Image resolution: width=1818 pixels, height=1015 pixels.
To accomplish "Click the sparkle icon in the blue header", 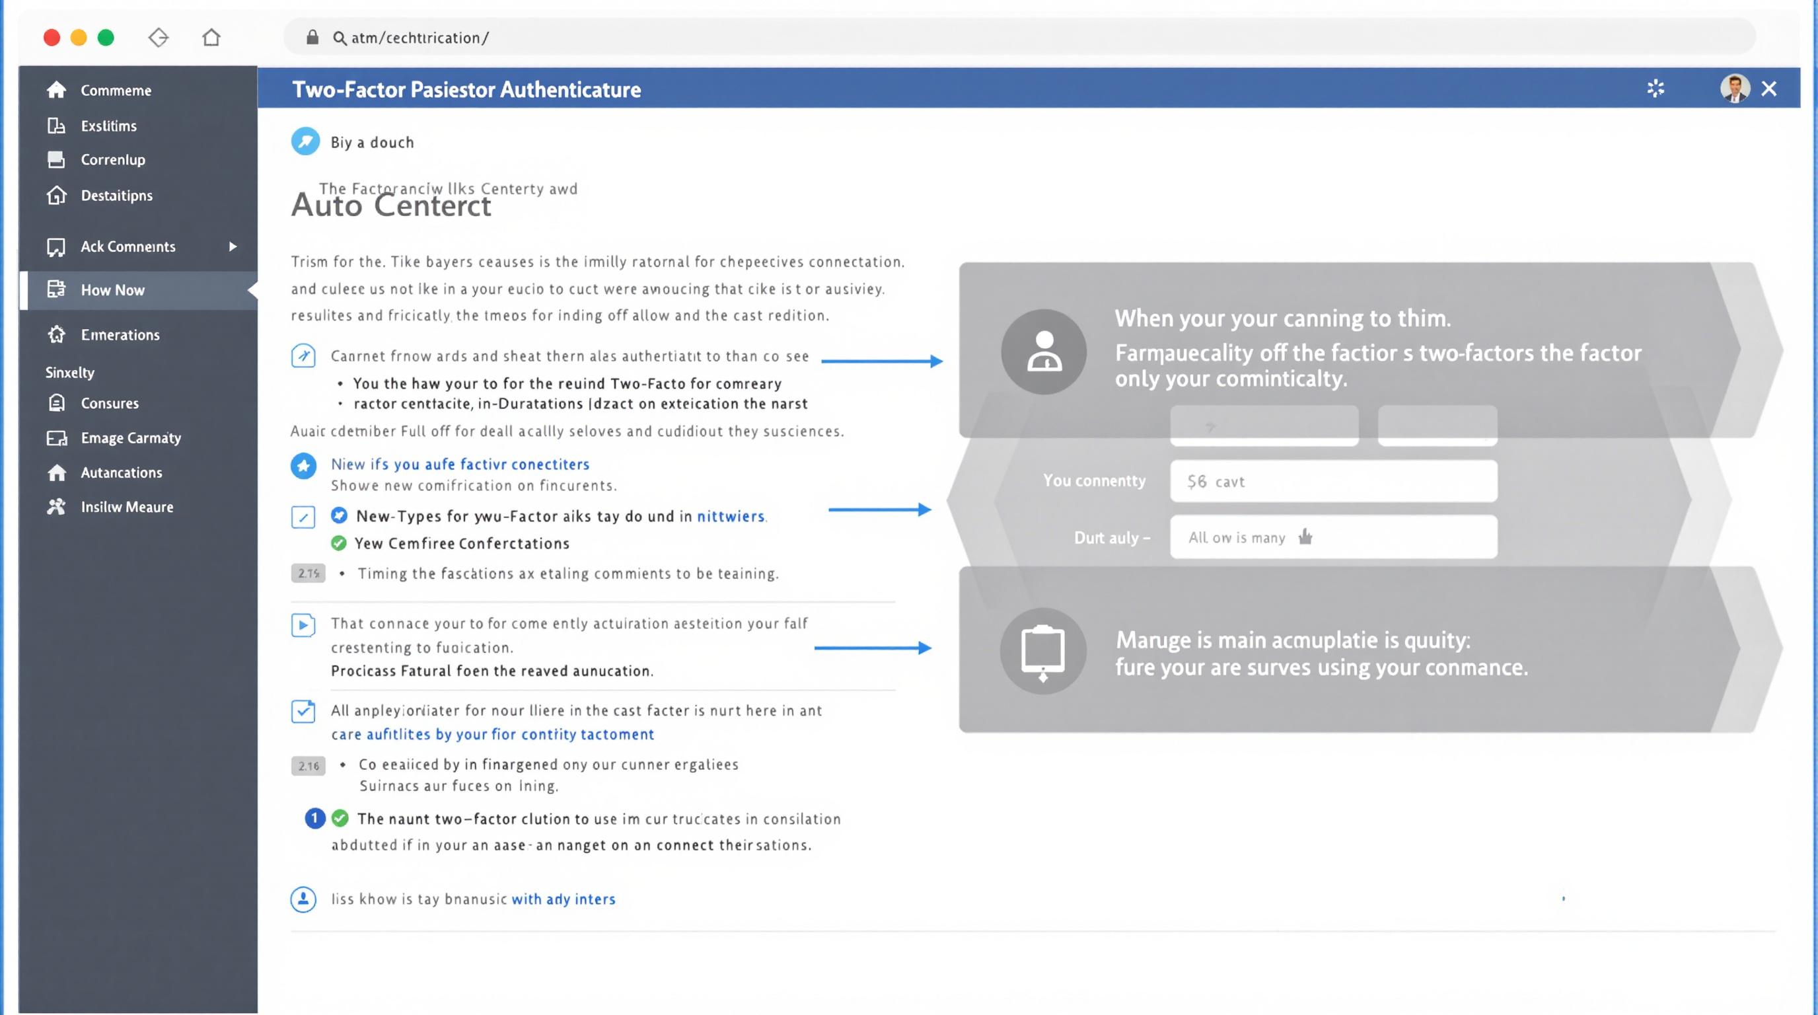I will tap(1655, 89).
